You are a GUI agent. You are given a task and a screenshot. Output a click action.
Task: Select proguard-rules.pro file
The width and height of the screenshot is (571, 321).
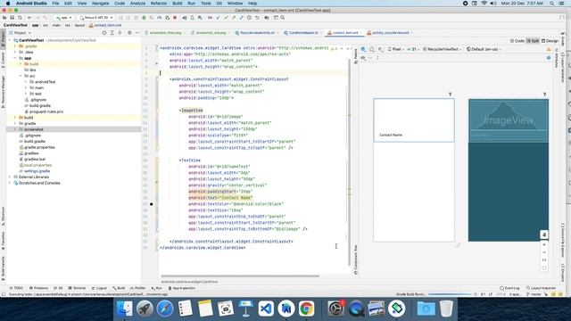pyautogui.click(x=46, y=111)
